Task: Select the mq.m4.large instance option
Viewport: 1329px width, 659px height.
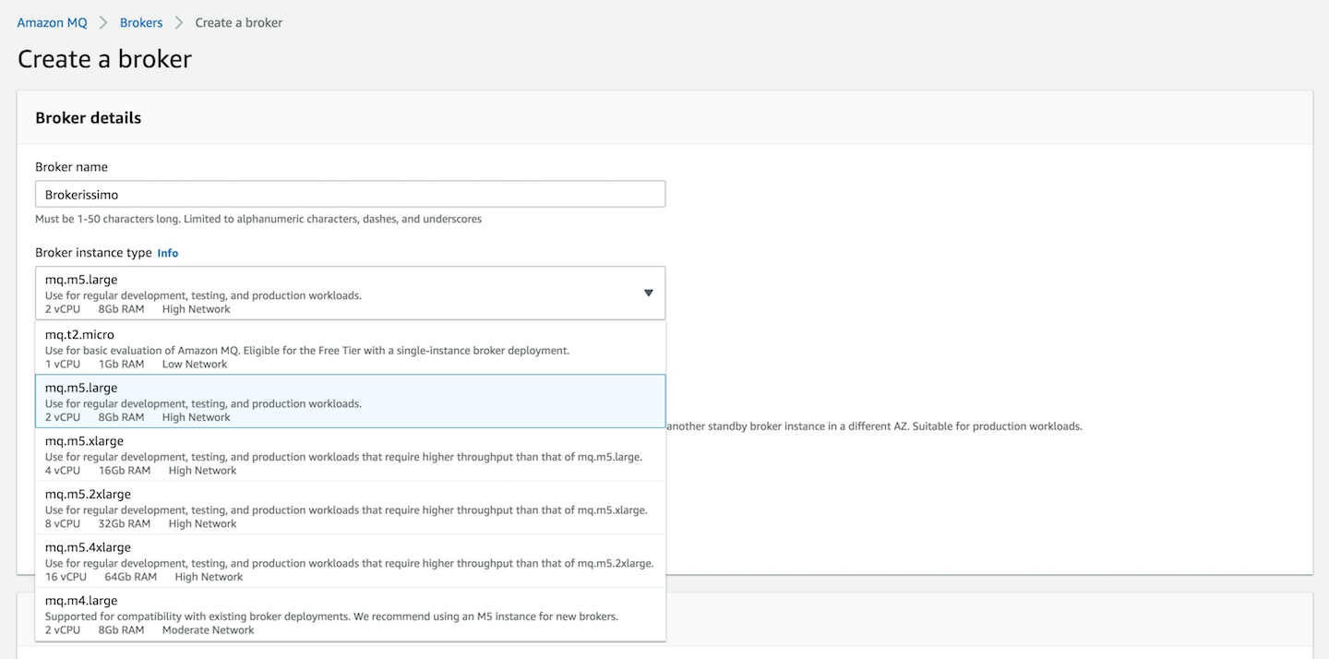Action: [350, 615]
